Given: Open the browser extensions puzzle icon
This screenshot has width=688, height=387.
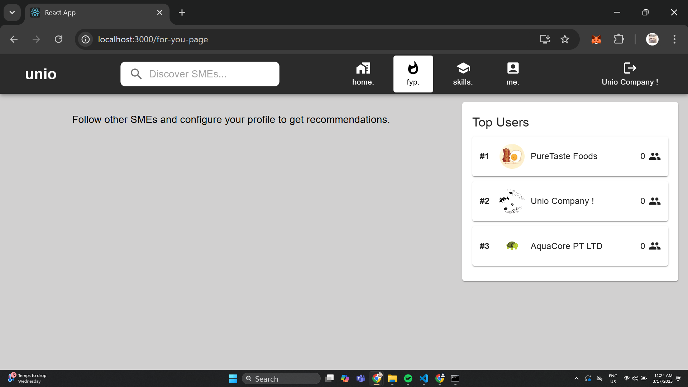Looking at the screenshot, I should pyautogui.click(x=619, y=39).
